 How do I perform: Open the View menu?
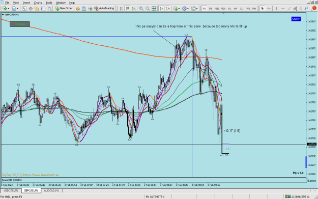(x=16, y=3)
